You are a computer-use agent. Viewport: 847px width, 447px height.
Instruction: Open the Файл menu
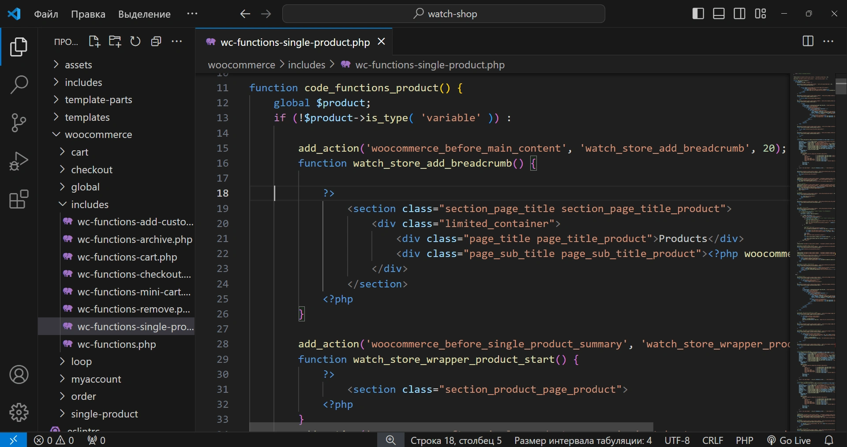46,14
